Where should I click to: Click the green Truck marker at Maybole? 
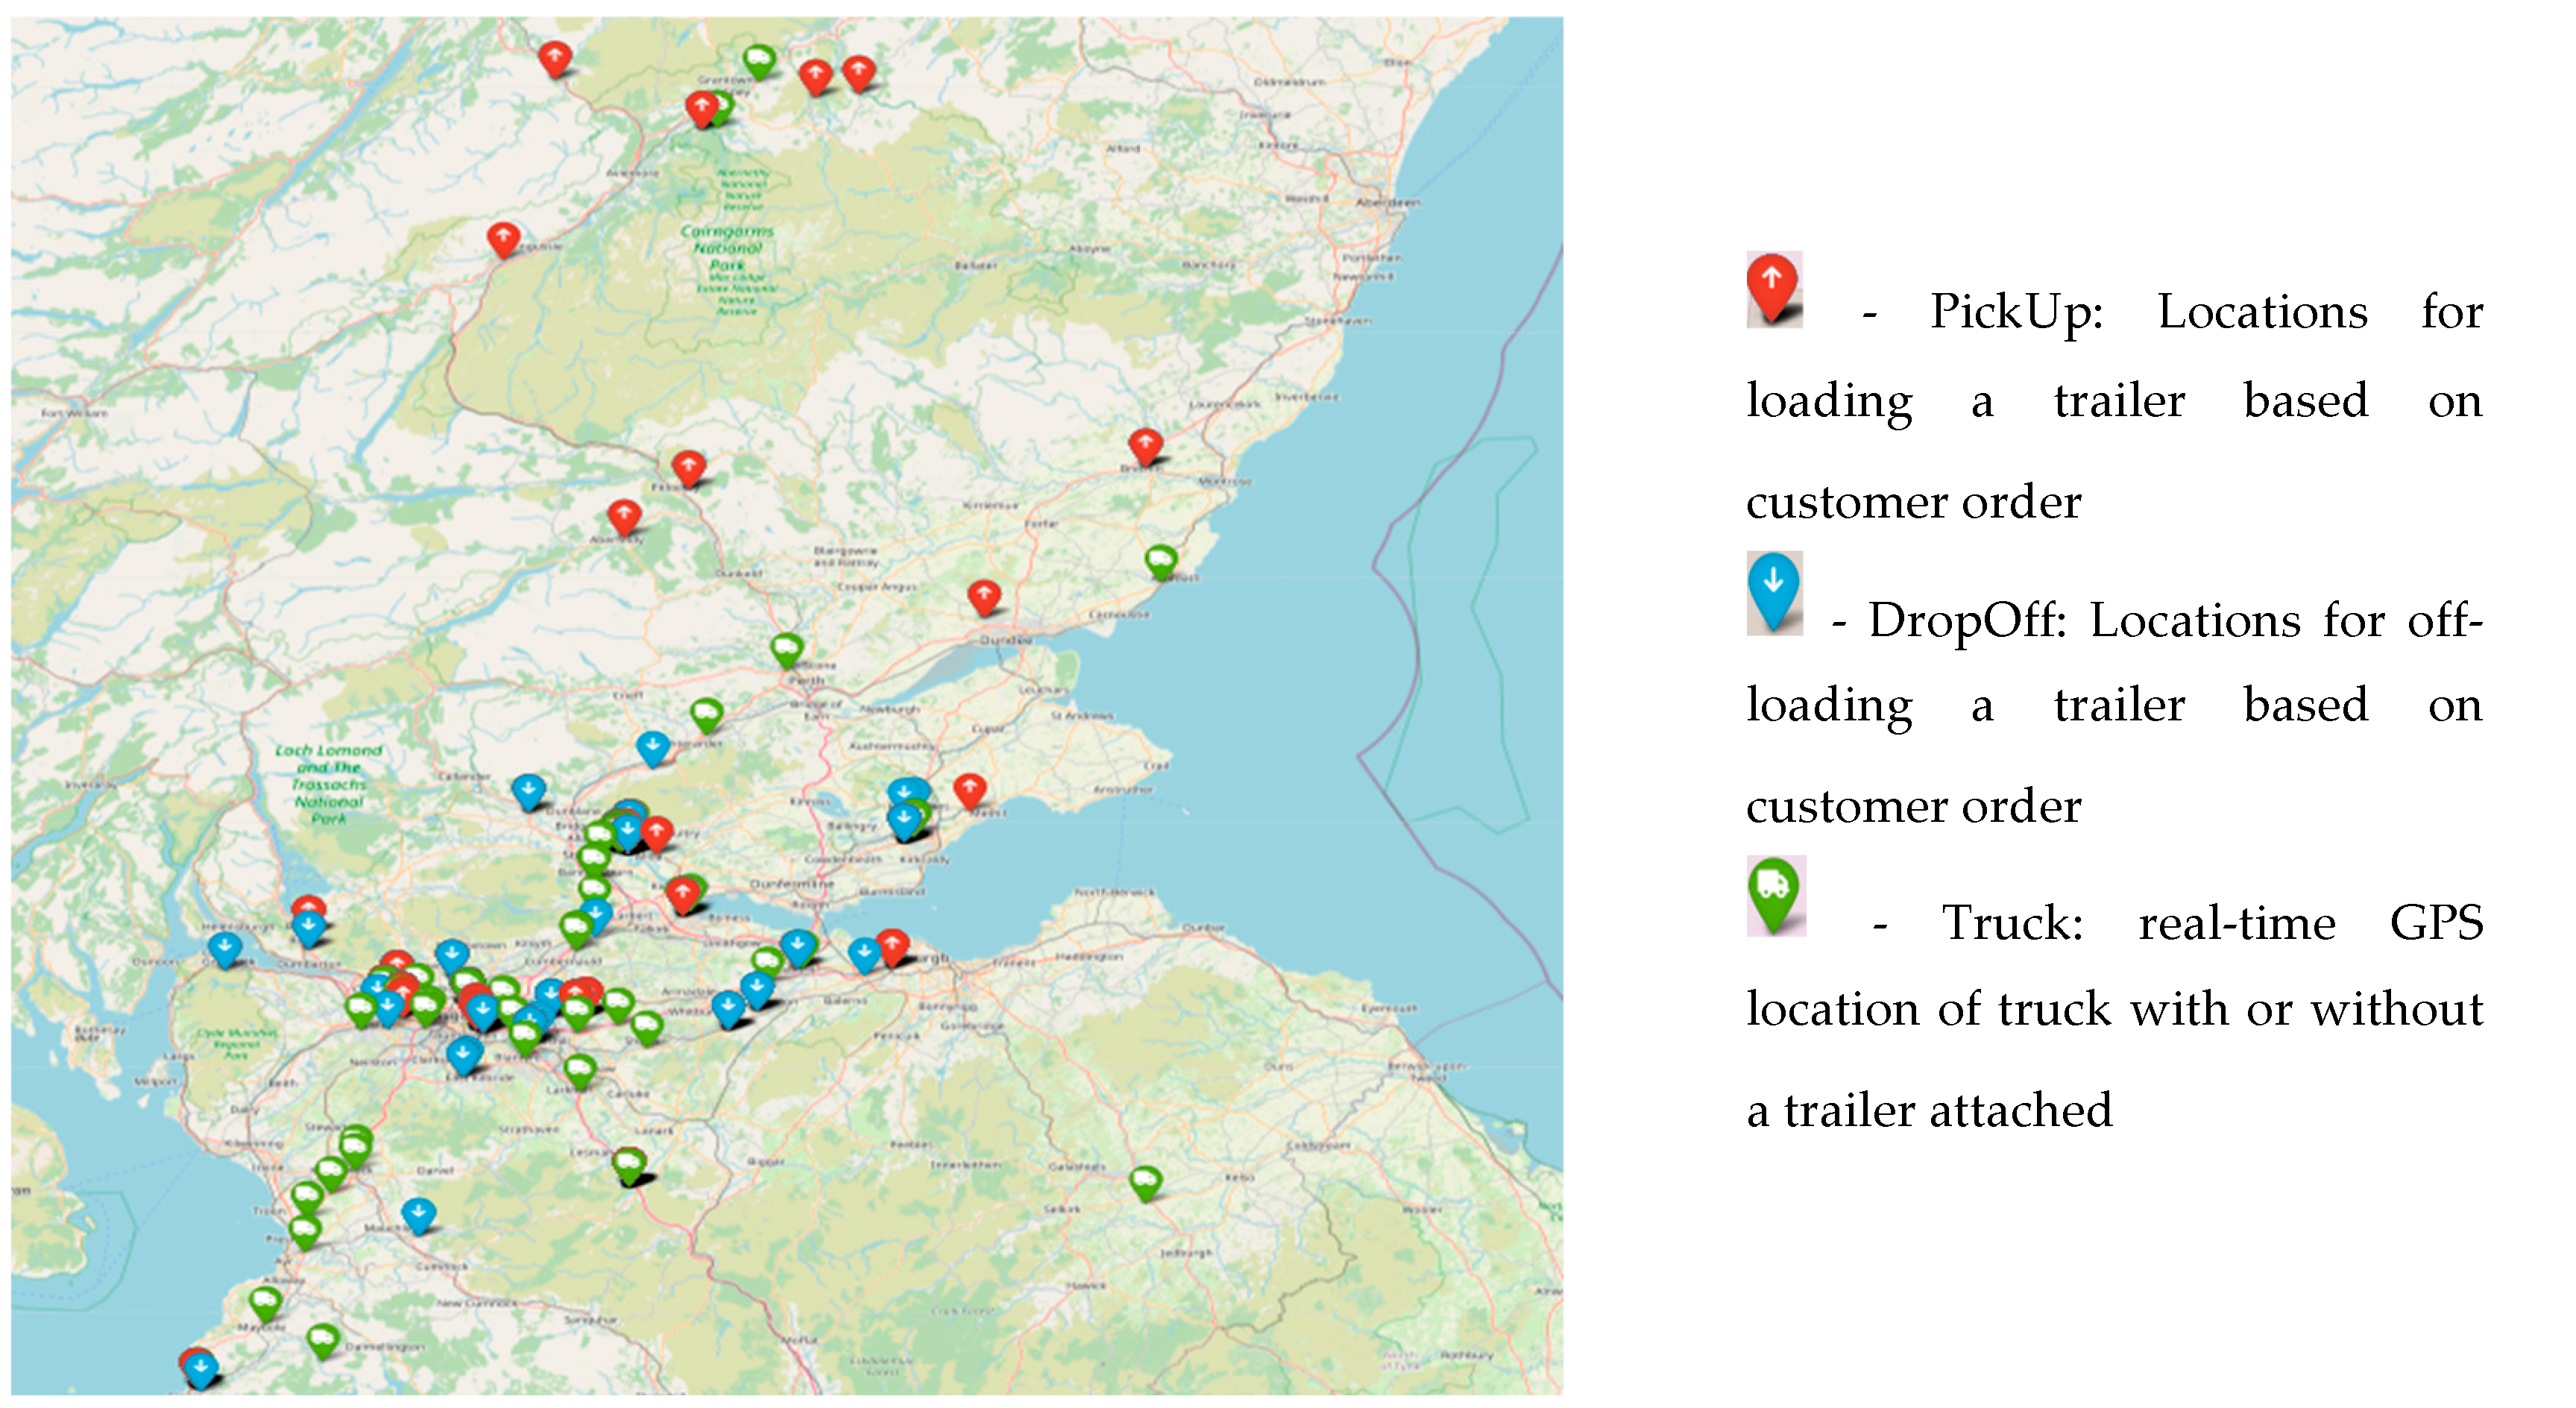(x=265, y=1303)
